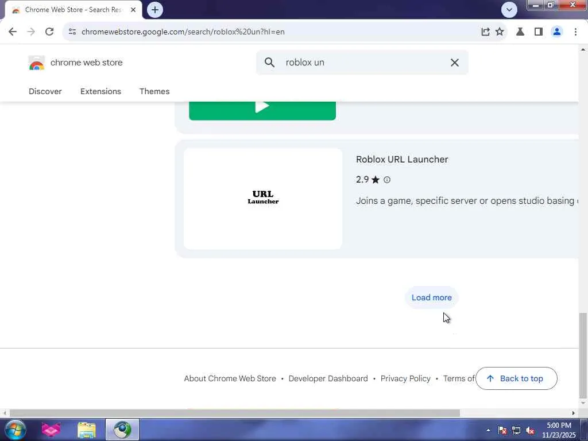Click the rating info icon beside 2.9
The width and height of the screenshot is (588, 441).
click(387, 180)
